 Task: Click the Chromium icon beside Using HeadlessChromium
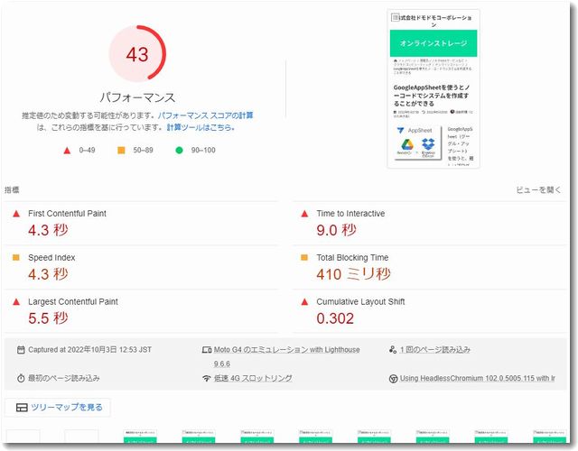coord(392,379)
